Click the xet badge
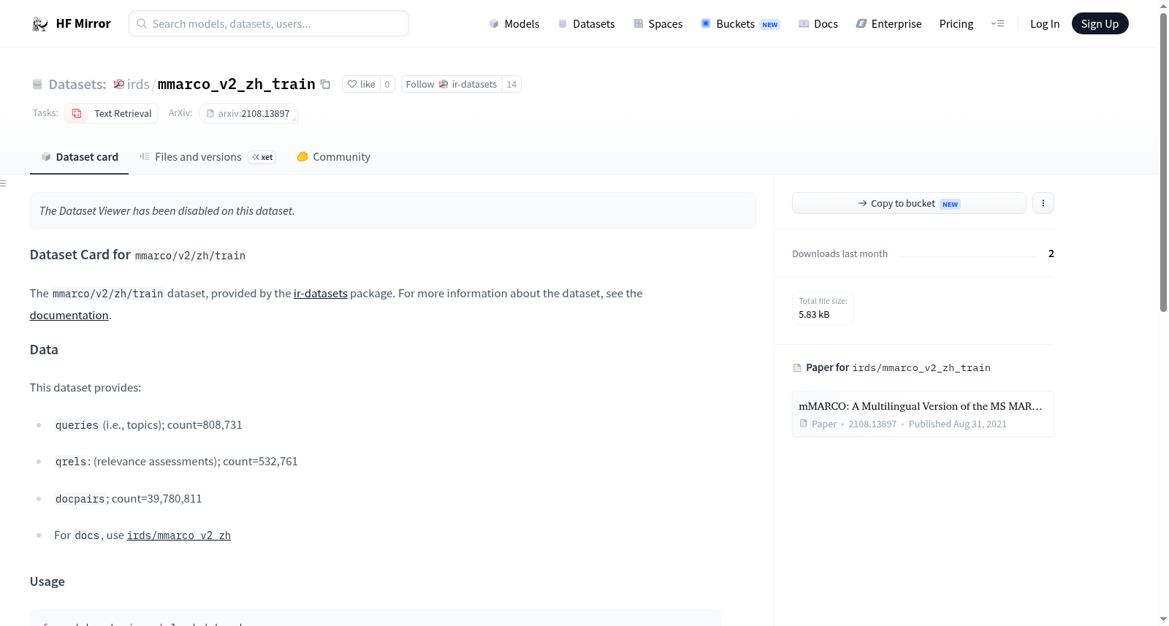 262,157
